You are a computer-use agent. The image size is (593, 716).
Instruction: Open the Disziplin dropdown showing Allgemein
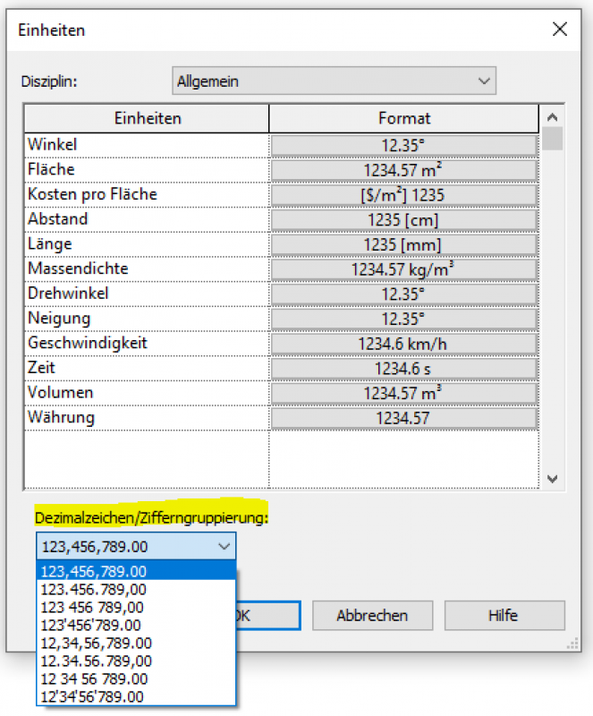point(334,81)
